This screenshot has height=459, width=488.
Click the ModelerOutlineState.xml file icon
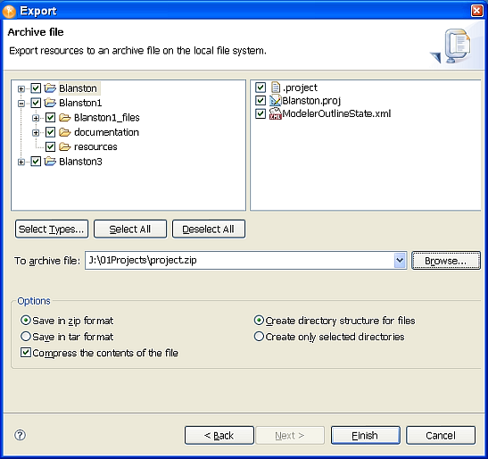(275, 113)
